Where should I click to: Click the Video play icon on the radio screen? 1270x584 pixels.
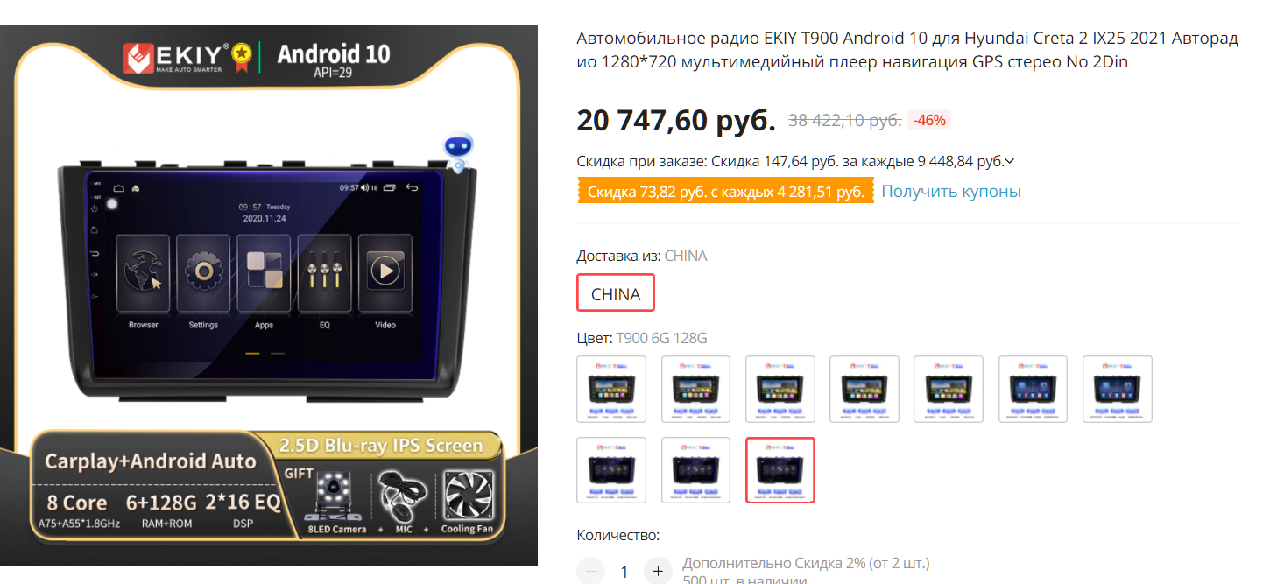click(385, 272)
